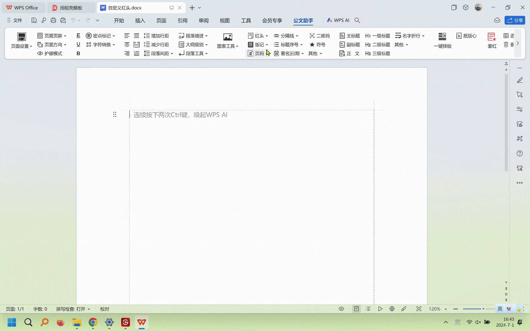Apply 主标题 main title style
Screen dimensions: 530x331
coord(350,36)
